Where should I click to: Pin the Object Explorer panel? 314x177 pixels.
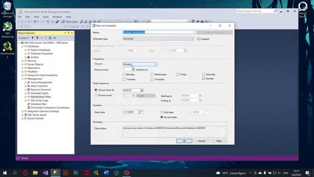pos(69,33)
